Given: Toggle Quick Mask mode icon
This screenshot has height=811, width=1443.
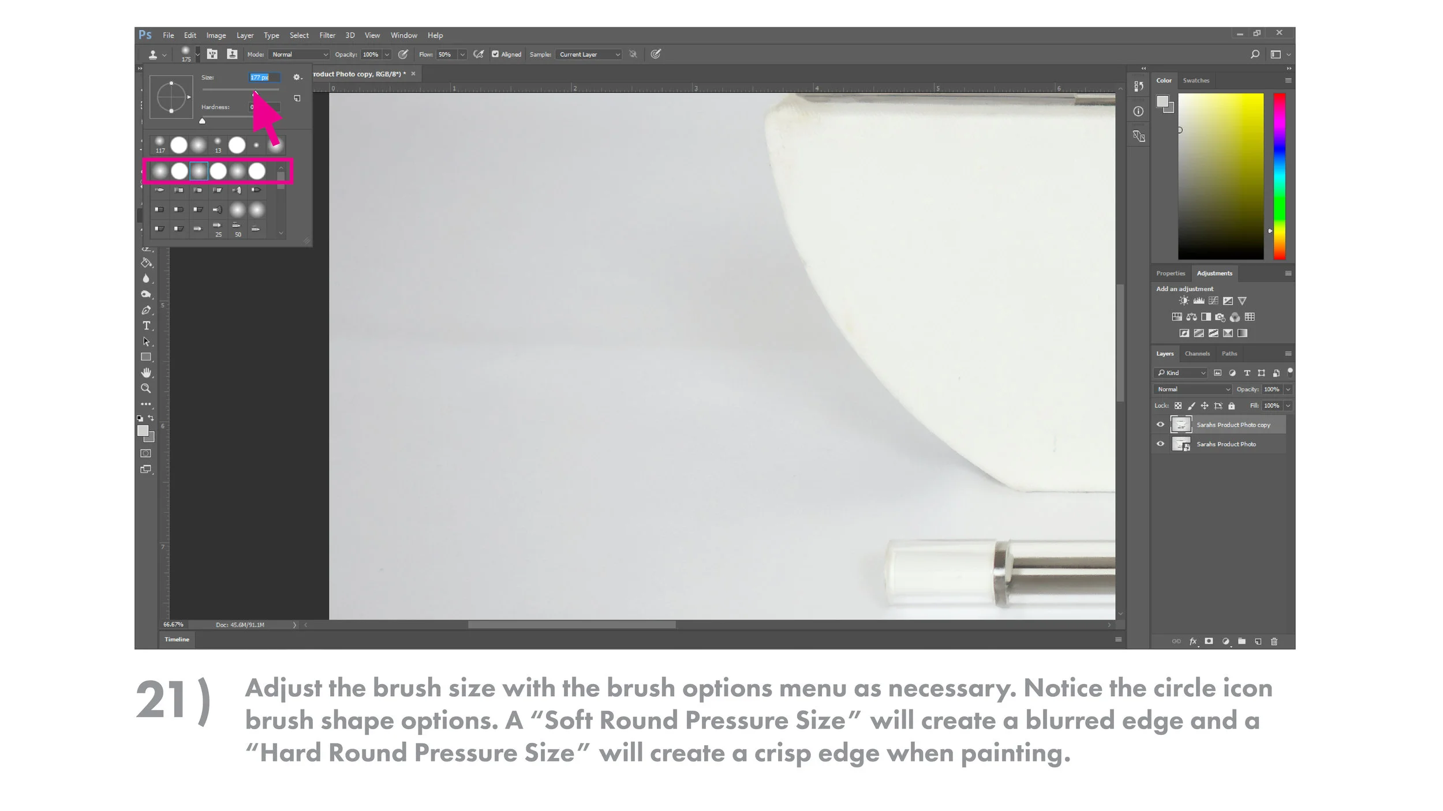Looking at the screenshot, I should [x=146, y=453].
